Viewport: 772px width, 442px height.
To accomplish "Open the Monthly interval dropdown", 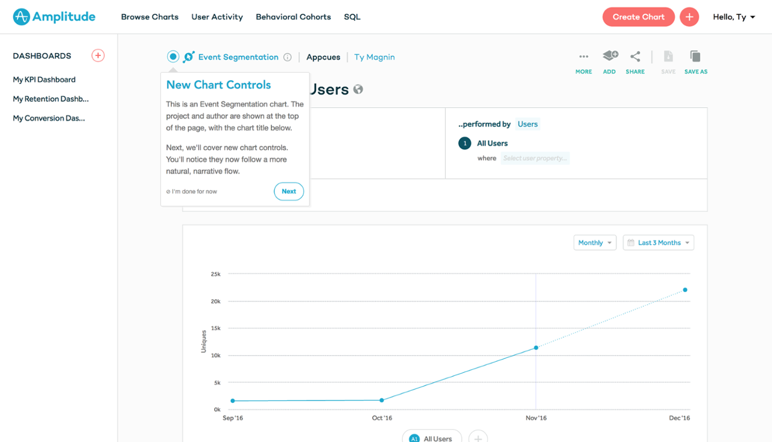I will [595, 243].
